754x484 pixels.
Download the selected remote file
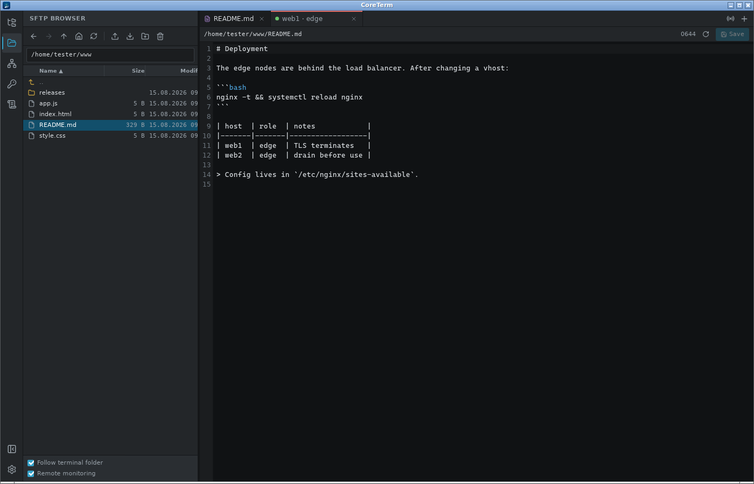click(x=130, y=37)
